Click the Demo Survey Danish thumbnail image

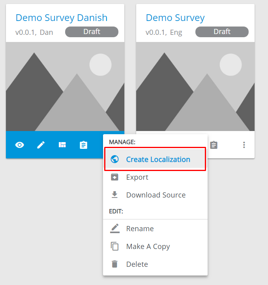65,86
